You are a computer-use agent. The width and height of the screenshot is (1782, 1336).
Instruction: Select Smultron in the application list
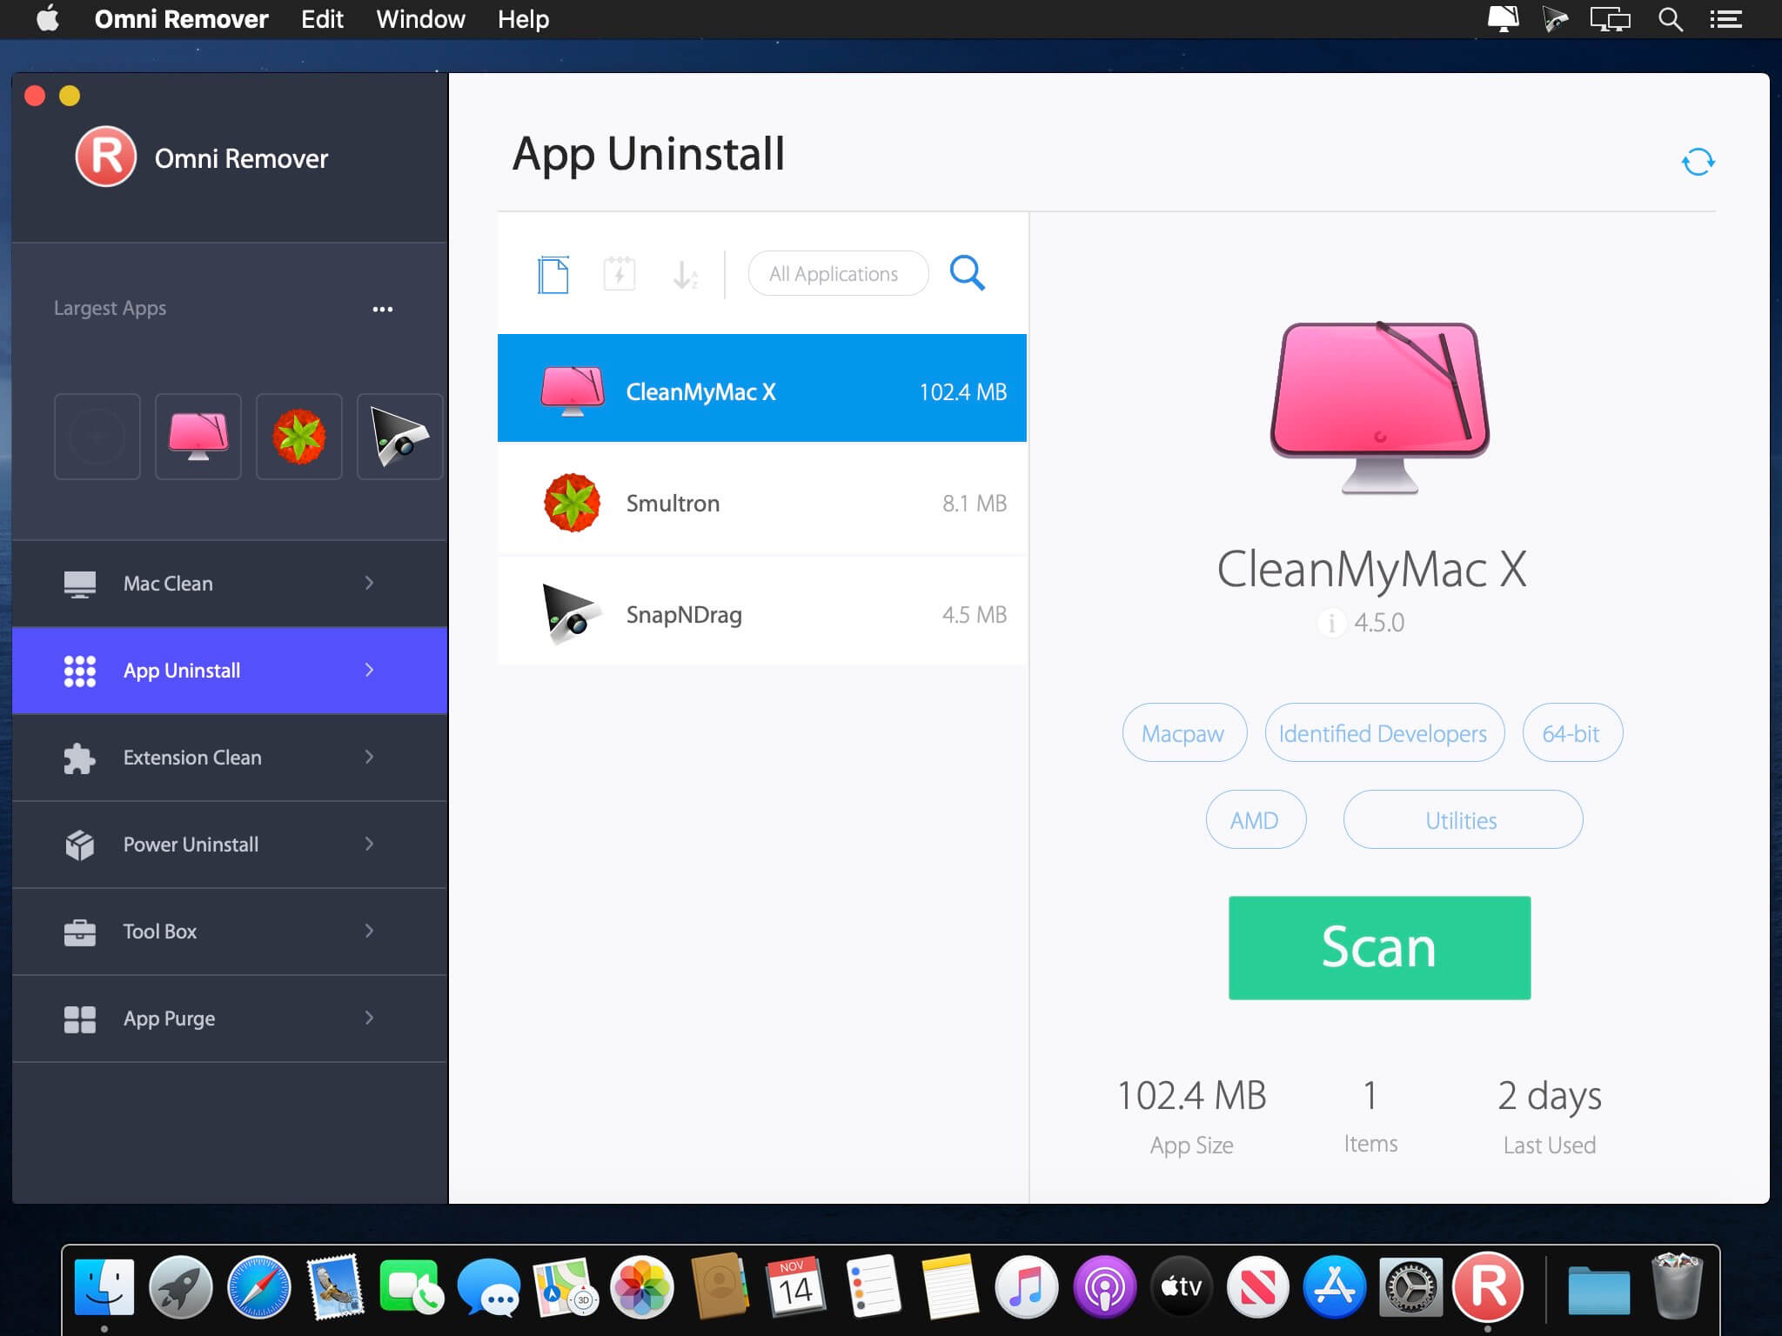[761, 503]
